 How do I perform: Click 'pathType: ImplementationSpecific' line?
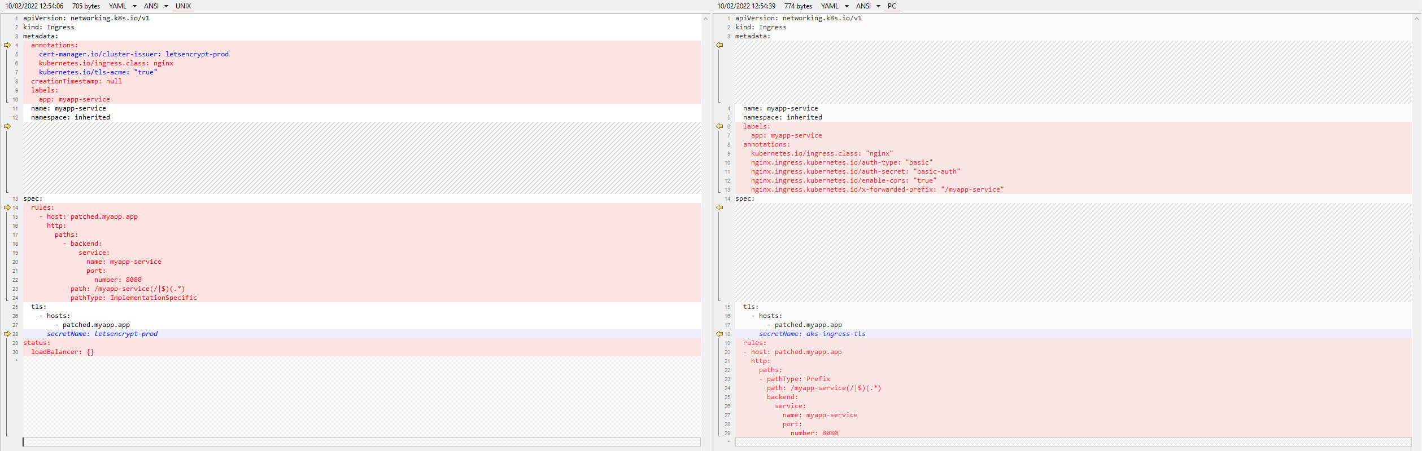[134, 298]
